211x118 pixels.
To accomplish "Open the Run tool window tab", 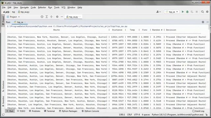I will pos(10,111).
